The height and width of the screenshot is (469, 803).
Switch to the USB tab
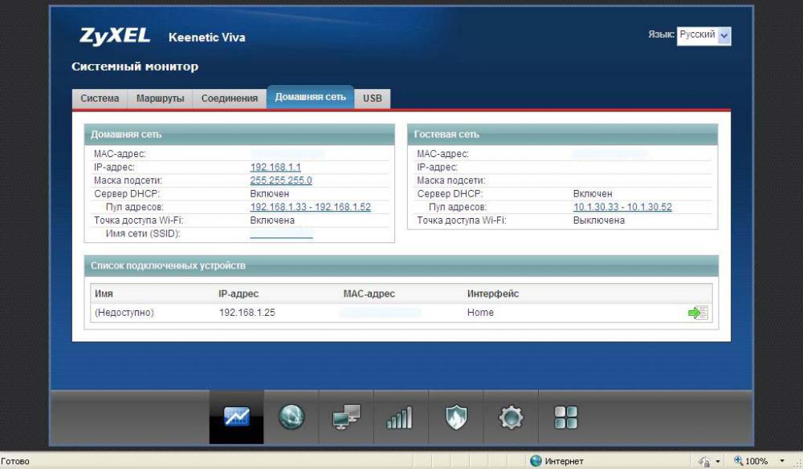coord(373,99)
